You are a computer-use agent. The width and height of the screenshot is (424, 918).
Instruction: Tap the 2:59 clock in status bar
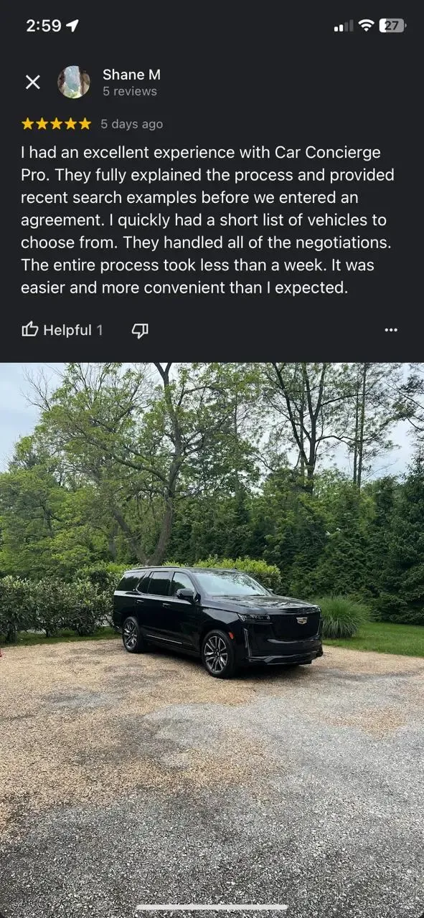pos(43,26)
